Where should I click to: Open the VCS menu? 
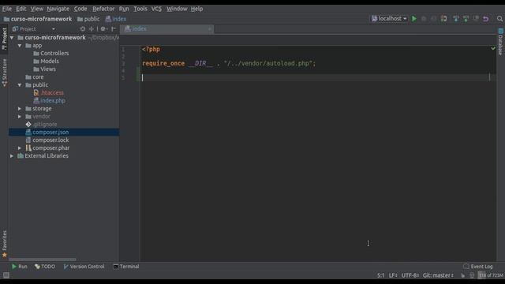[x=156, y=9]
